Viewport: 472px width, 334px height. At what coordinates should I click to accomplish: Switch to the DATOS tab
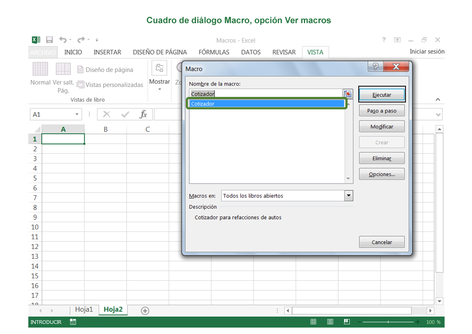[x=251, y=52]
